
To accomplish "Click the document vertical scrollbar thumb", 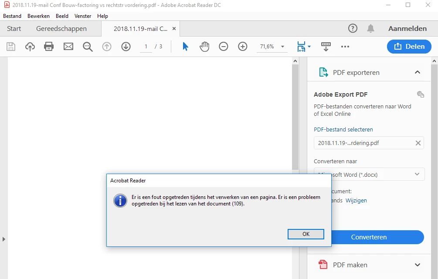I will pyautogui.click(x=295, y=117).
